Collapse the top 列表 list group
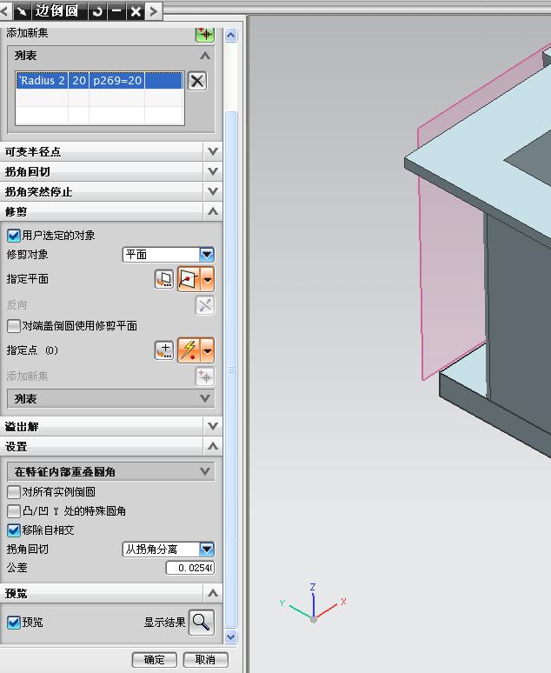 coord(111,56)
